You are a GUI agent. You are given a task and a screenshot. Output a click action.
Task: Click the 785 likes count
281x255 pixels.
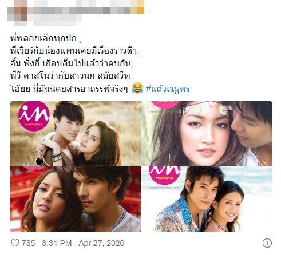pyautogui.click(x=29, y=243)
